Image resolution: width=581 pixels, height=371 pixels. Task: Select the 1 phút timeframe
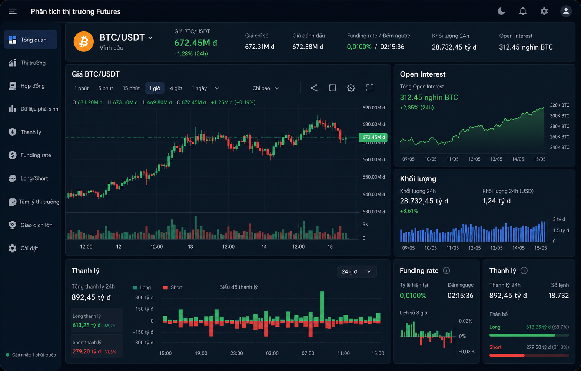82,88
